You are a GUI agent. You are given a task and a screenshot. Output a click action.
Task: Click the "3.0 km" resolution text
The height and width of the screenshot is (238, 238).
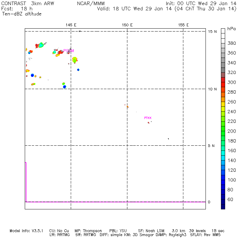[x=178, y=231]
